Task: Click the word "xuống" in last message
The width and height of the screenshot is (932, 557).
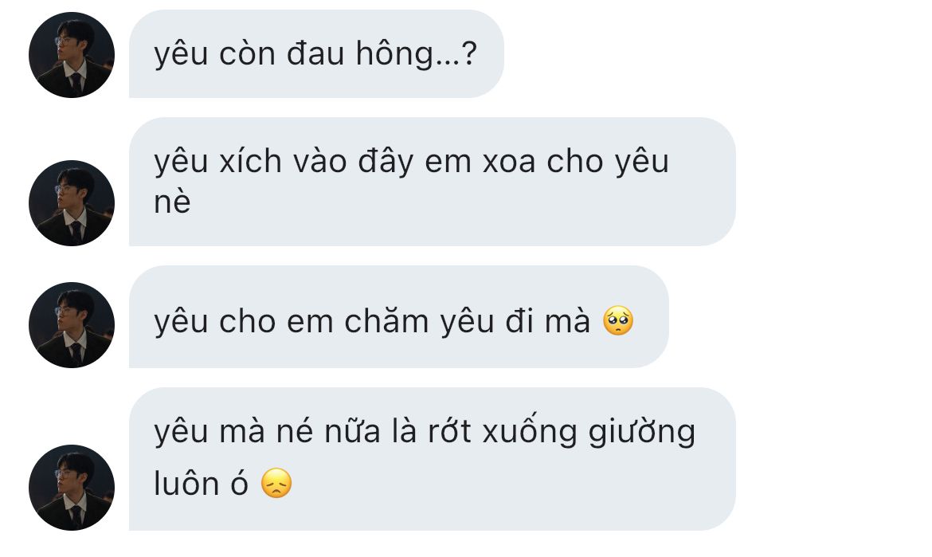Action: [530, 431]
